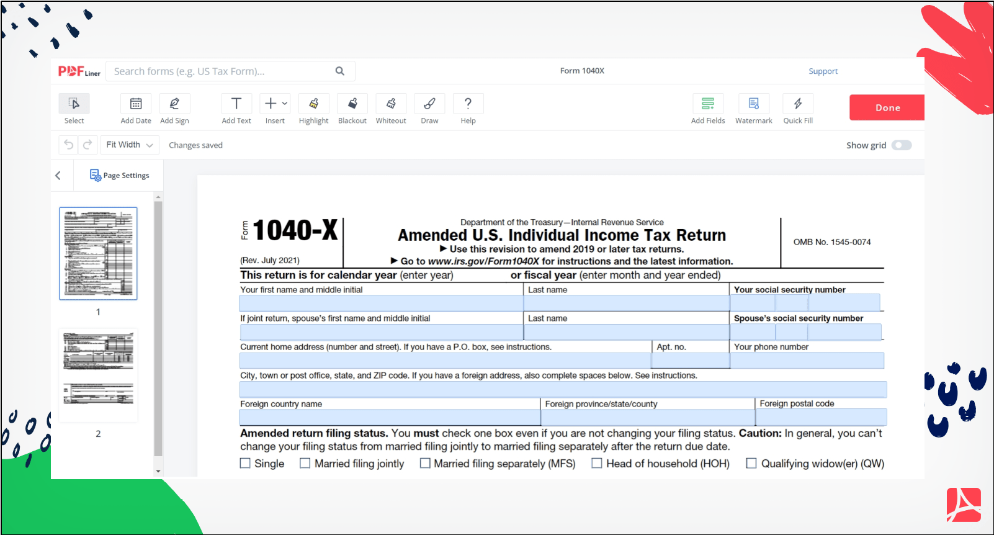Image resolution: width=994 pixels, height=535 pixels.
Task: Click first box of Your social security number
Action: coord(753,303)
